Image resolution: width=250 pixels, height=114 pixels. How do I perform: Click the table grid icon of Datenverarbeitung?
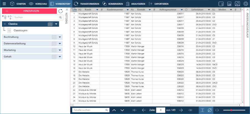tap(54, 44)
